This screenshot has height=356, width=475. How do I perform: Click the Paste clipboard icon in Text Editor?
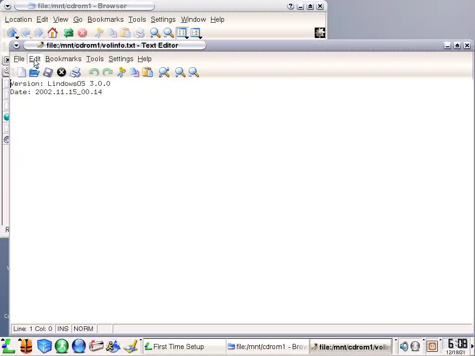[148, 72]
